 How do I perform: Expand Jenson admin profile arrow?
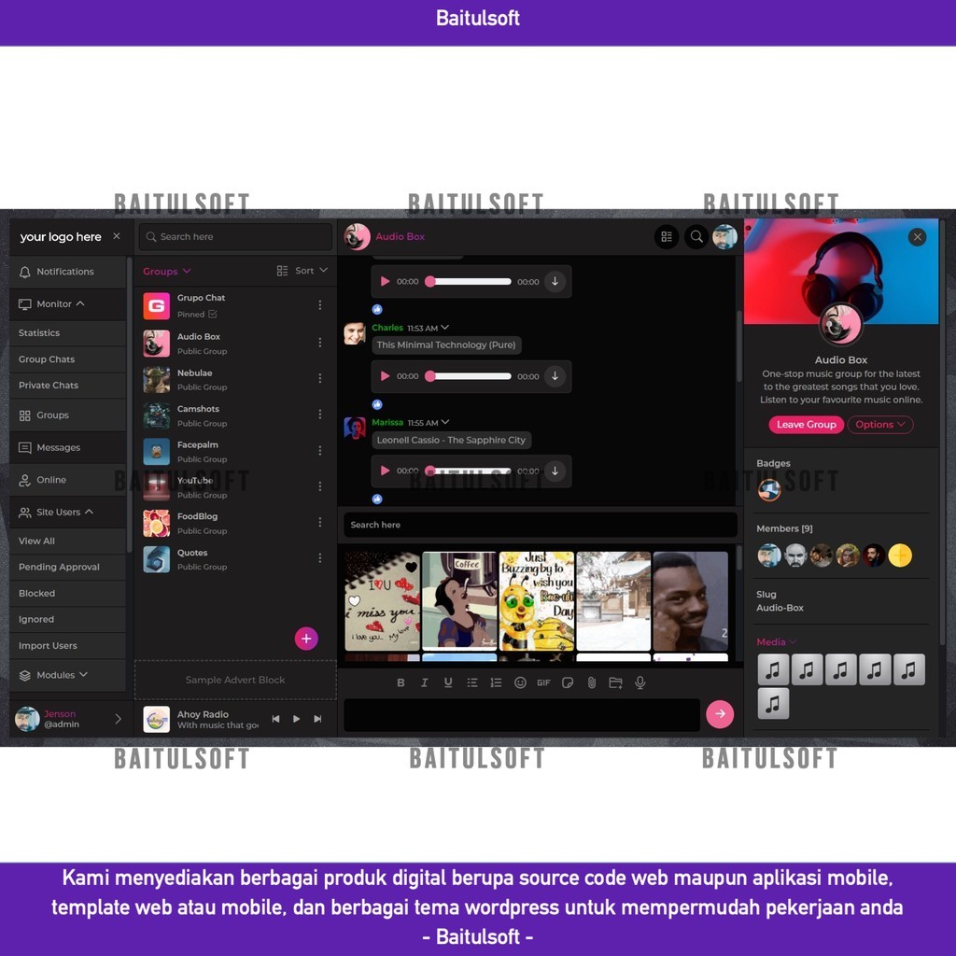coord(118,719)
